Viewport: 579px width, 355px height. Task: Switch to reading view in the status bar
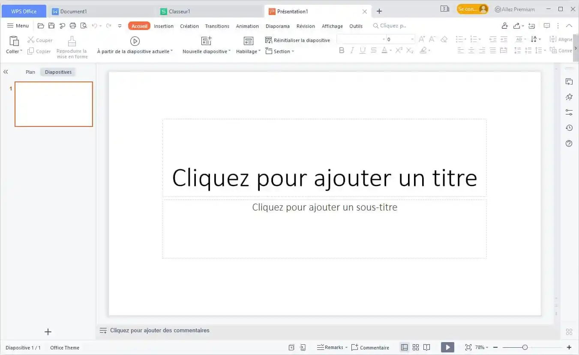point(427,347)
